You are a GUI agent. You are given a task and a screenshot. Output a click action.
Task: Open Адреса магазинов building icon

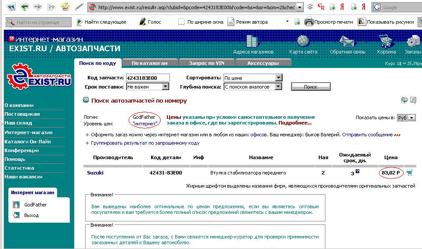252,42
